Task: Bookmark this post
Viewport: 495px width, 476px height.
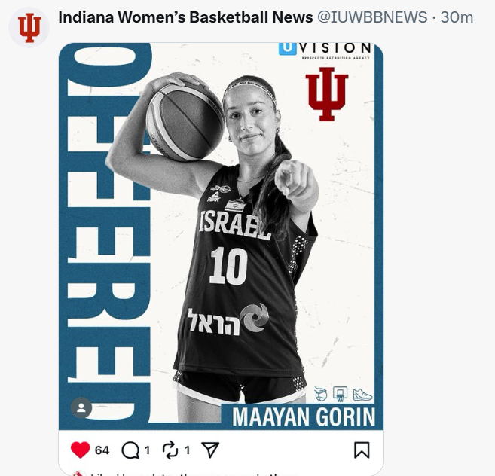Action: 362,450
